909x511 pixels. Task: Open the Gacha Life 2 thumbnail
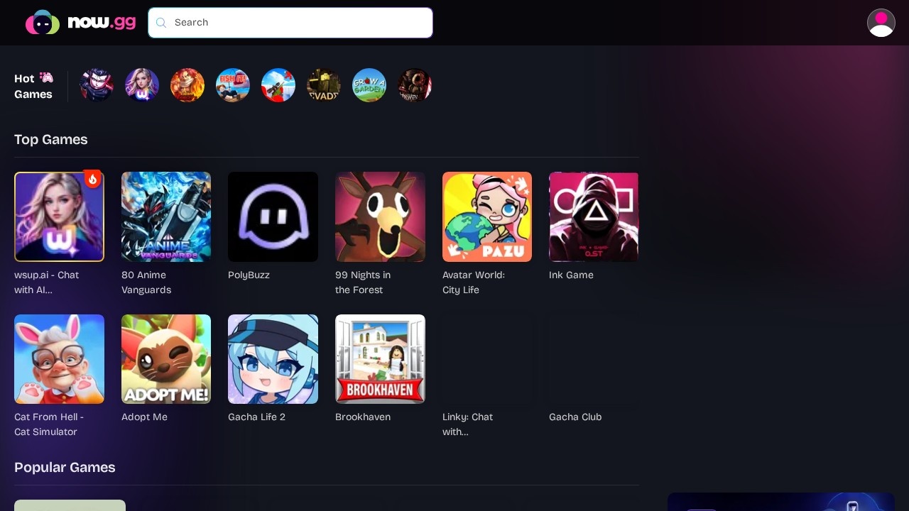click(273, 359)
